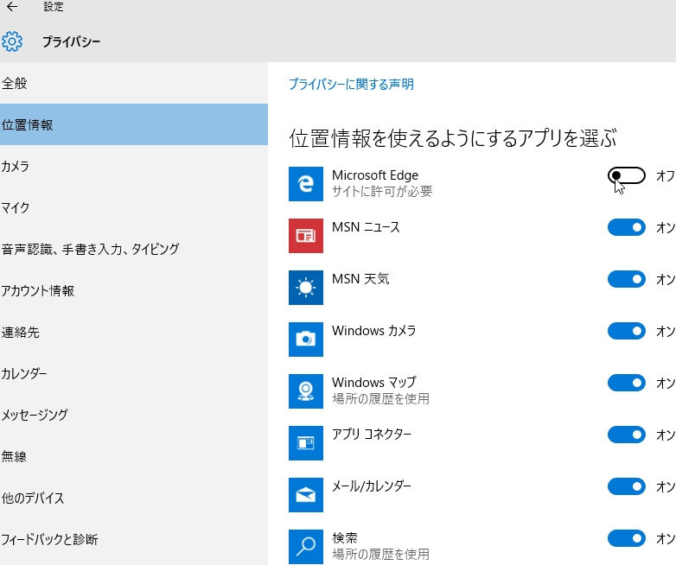Screen dimensions: 676x565
Task: Go to the 無線 section
Action: (x=134, y=456)
